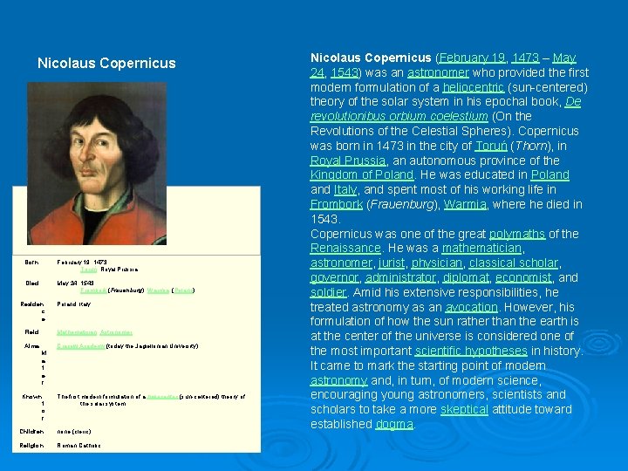Open the 'scientific hypotheses' link
The width and height of the screenshot is (628, 471).
471,351
